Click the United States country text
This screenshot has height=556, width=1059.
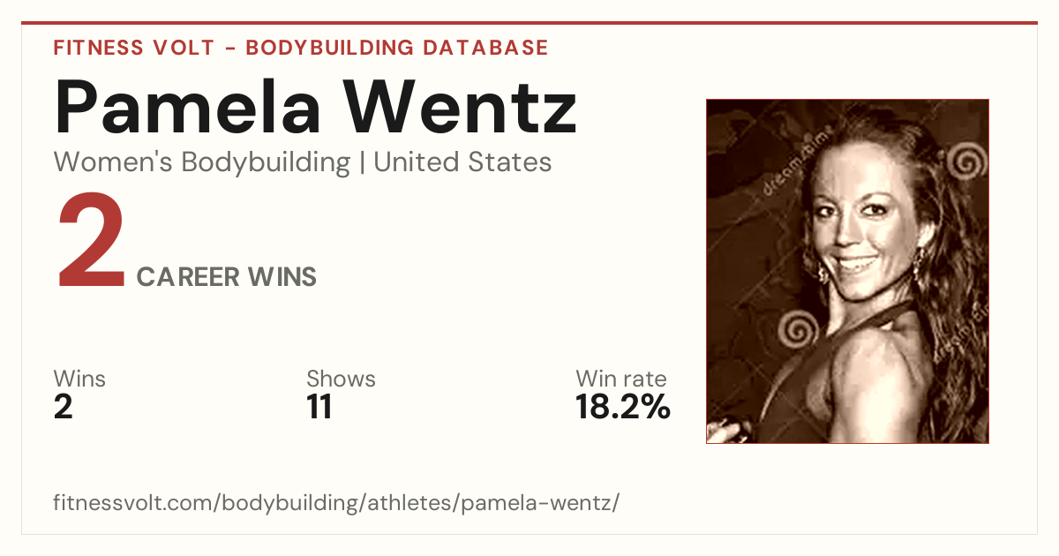point(462,162)
